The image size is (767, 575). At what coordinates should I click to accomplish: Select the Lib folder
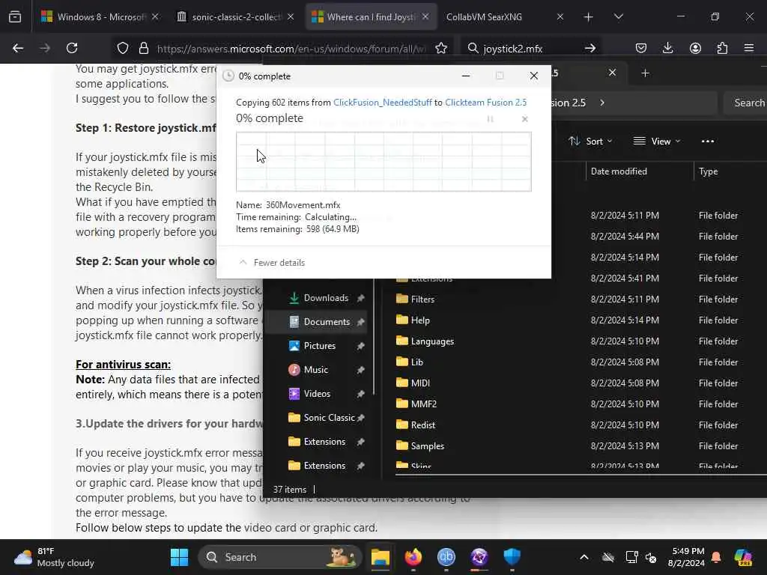click(410, 362)
